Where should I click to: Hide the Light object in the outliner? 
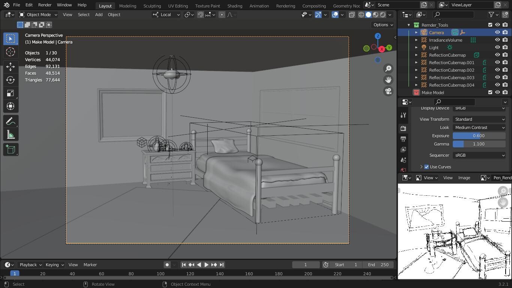[x=497, y=48]
